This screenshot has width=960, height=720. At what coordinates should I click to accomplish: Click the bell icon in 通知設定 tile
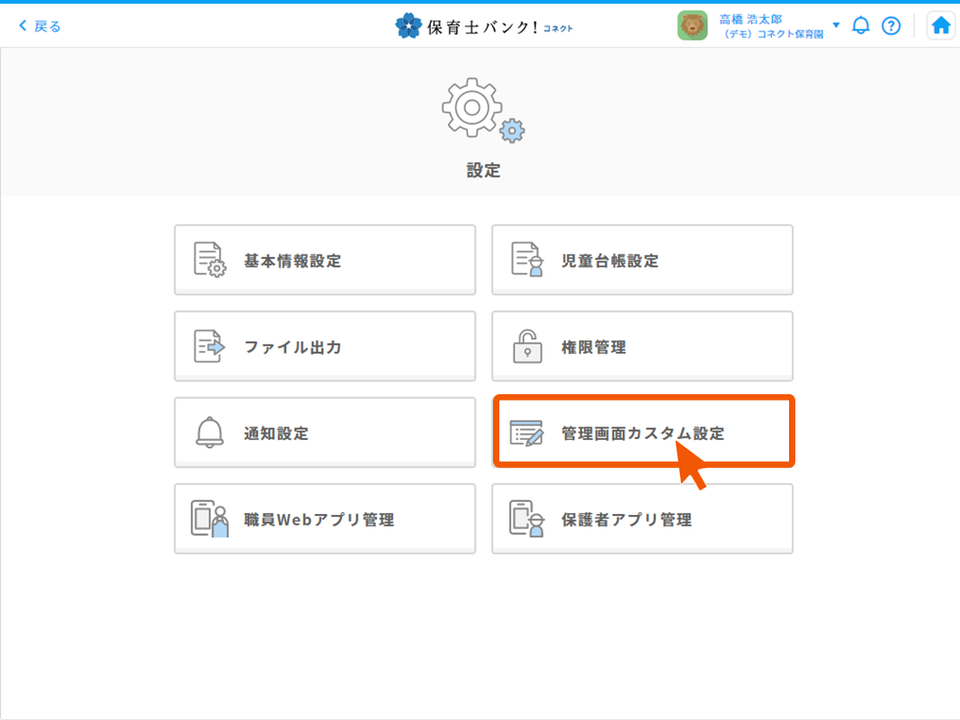point(210,433)
